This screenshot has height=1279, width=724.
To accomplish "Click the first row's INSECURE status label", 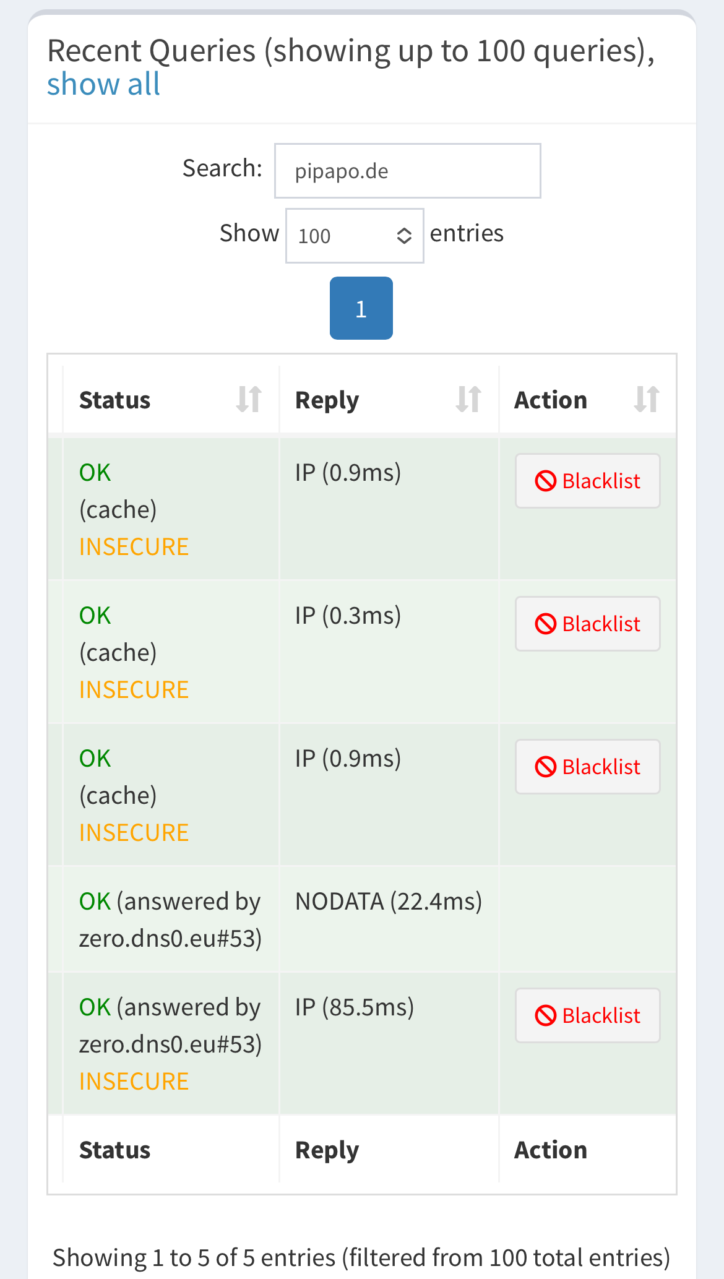I will point(134,547).
